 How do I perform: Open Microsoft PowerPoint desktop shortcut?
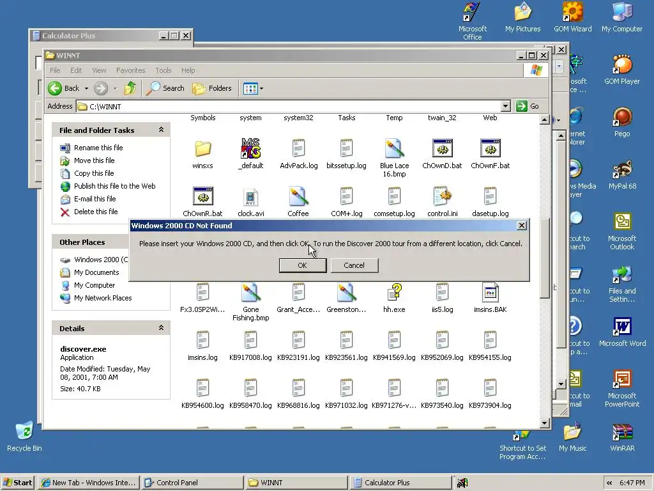point(622,380)
